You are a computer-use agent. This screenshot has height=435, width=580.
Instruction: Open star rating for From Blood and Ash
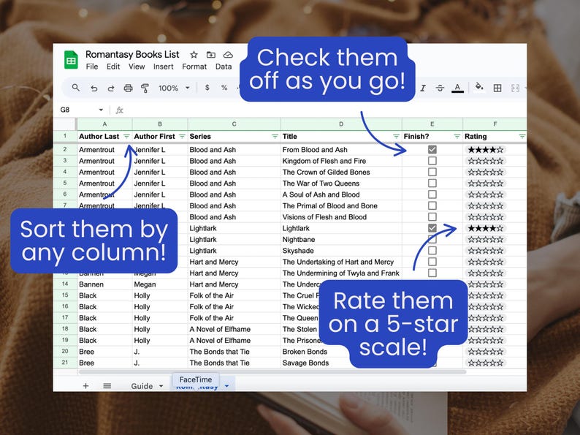485,150
